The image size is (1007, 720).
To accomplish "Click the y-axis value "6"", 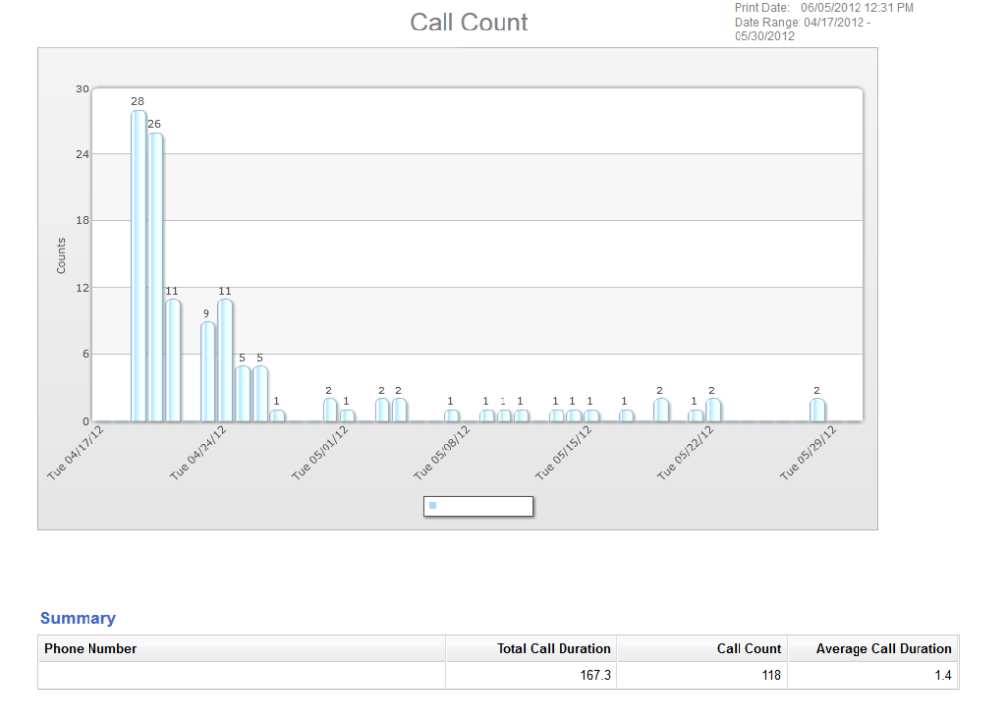I will click(86, 354).
